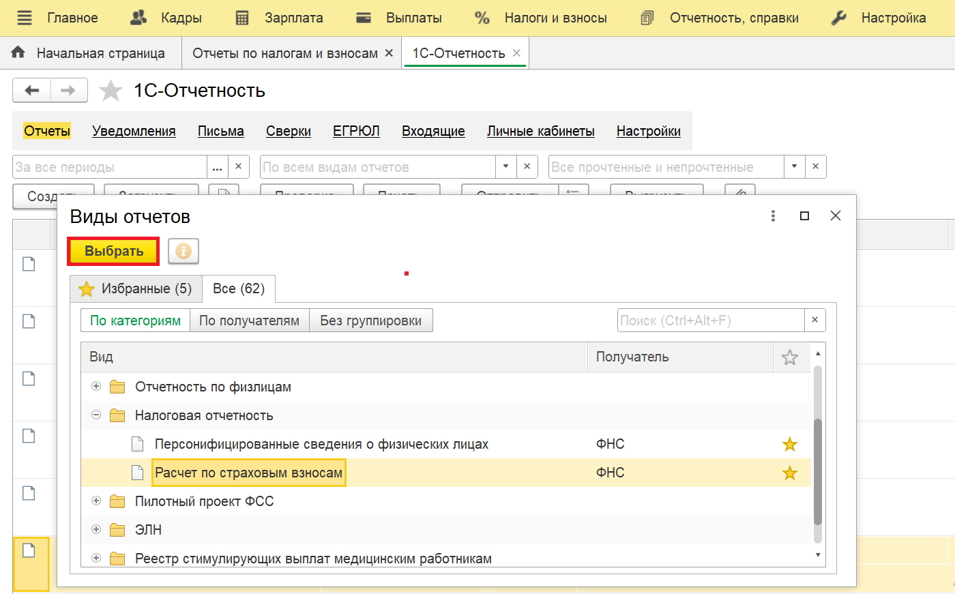This screenshot has width=955, height=594.
Task: Select the Отчеты section link
Action: click(47, 132)
